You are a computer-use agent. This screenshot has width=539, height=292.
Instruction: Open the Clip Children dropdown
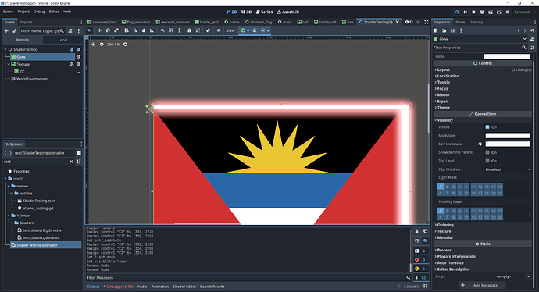[x=508, y=169]
